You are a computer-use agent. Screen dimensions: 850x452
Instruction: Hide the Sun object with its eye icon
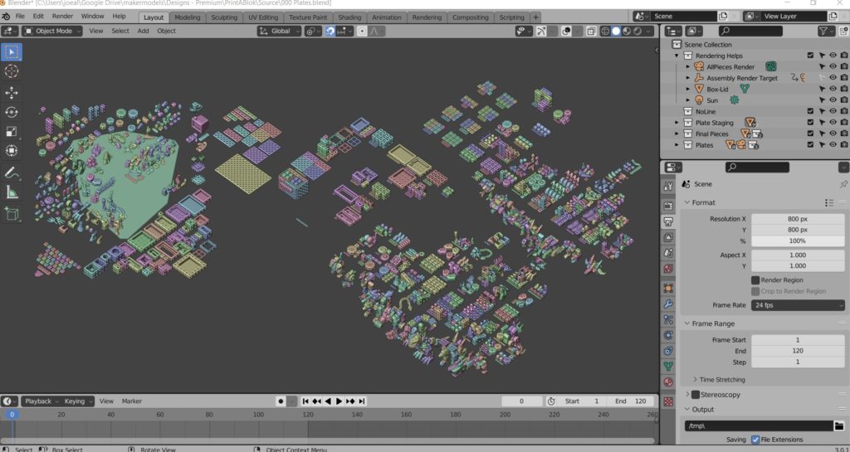833,100
